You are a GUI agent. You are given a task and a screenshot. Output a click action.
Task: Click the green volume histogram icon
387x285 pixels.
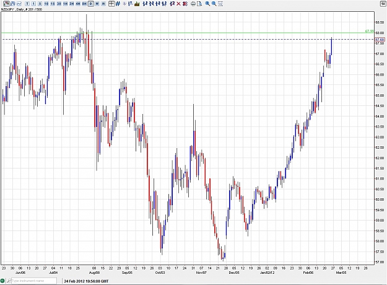click(x=137, y=4)
